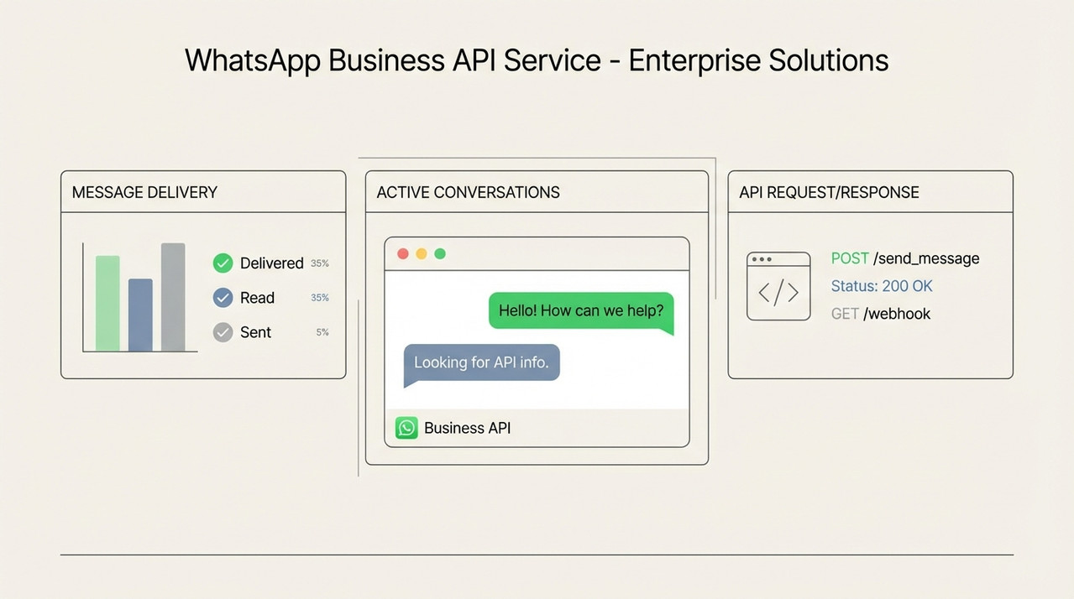Select the light green bar in chart
The width and height of the screenshot is (1074, 599).
(107, 304)
